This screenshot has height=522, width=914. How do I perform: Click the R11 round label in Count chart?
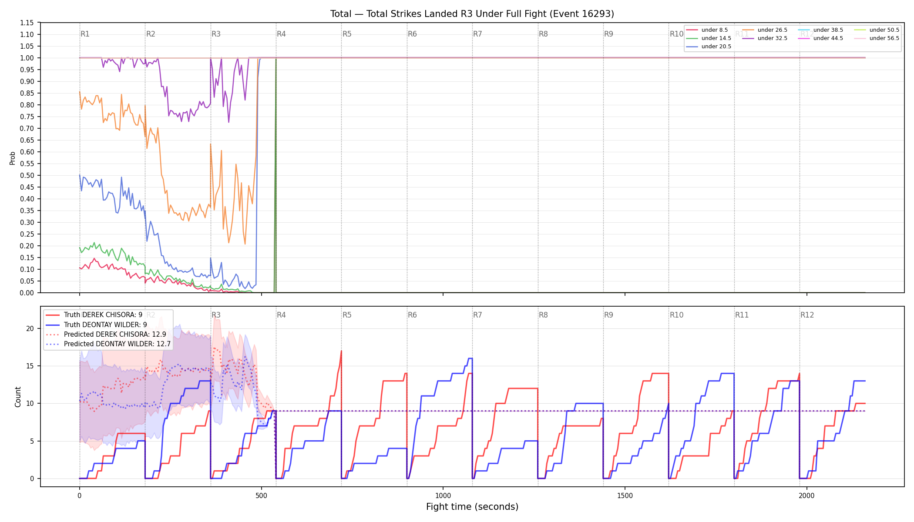742,315
